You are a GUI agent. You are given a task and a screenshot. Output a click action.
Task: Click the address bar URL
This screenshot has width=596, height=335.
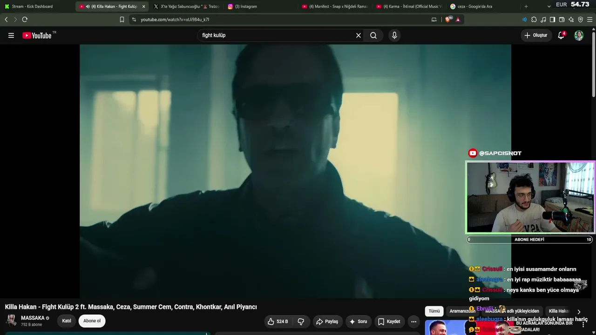point(175,20)
